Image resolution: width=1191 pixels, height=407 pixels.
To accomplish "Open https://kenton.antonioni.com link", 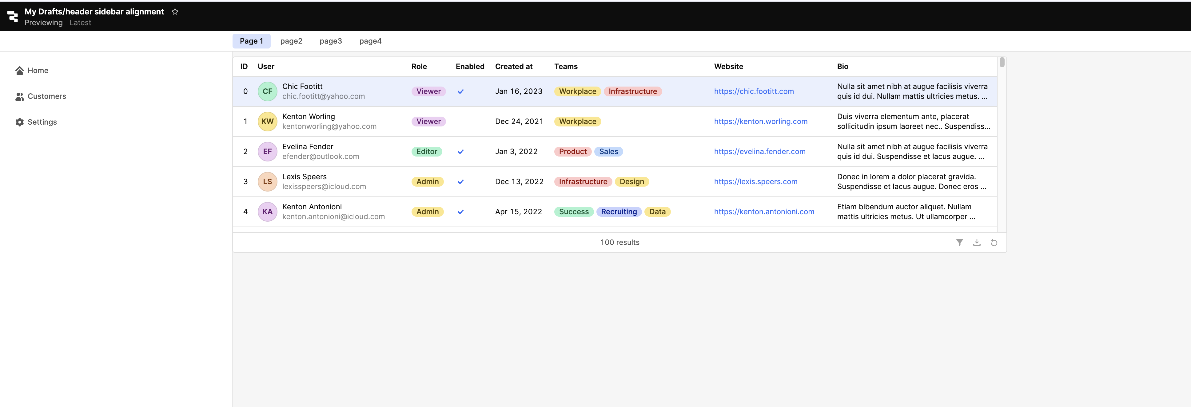I will pos(764,211).
